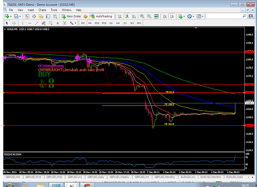
Task: Open the Navigator panel (star folder icon)
Action: 41,16
